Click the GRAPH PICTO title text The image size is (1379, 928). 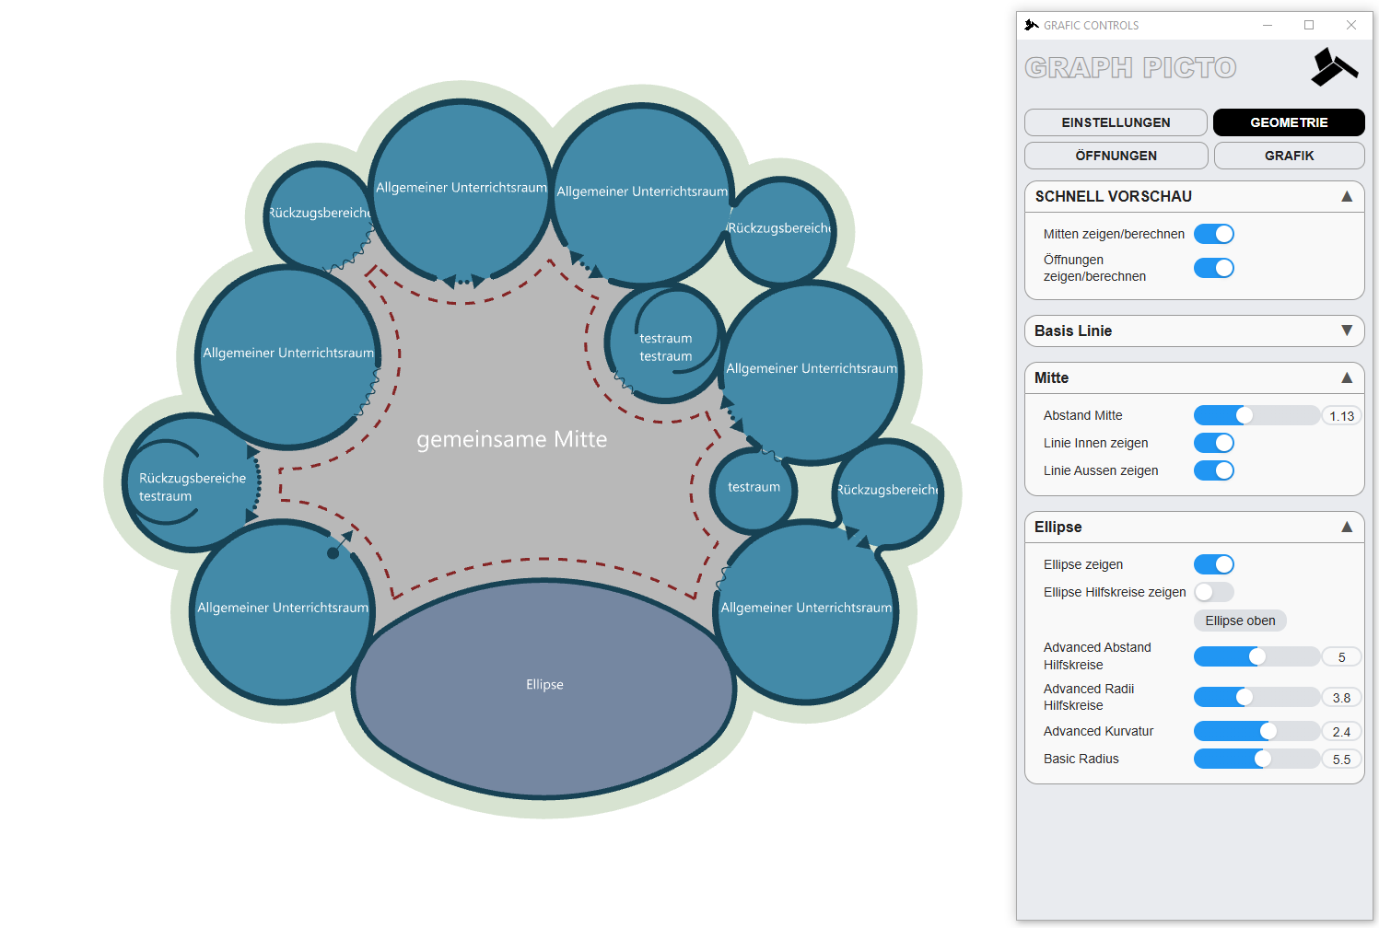click(1130, 67)
